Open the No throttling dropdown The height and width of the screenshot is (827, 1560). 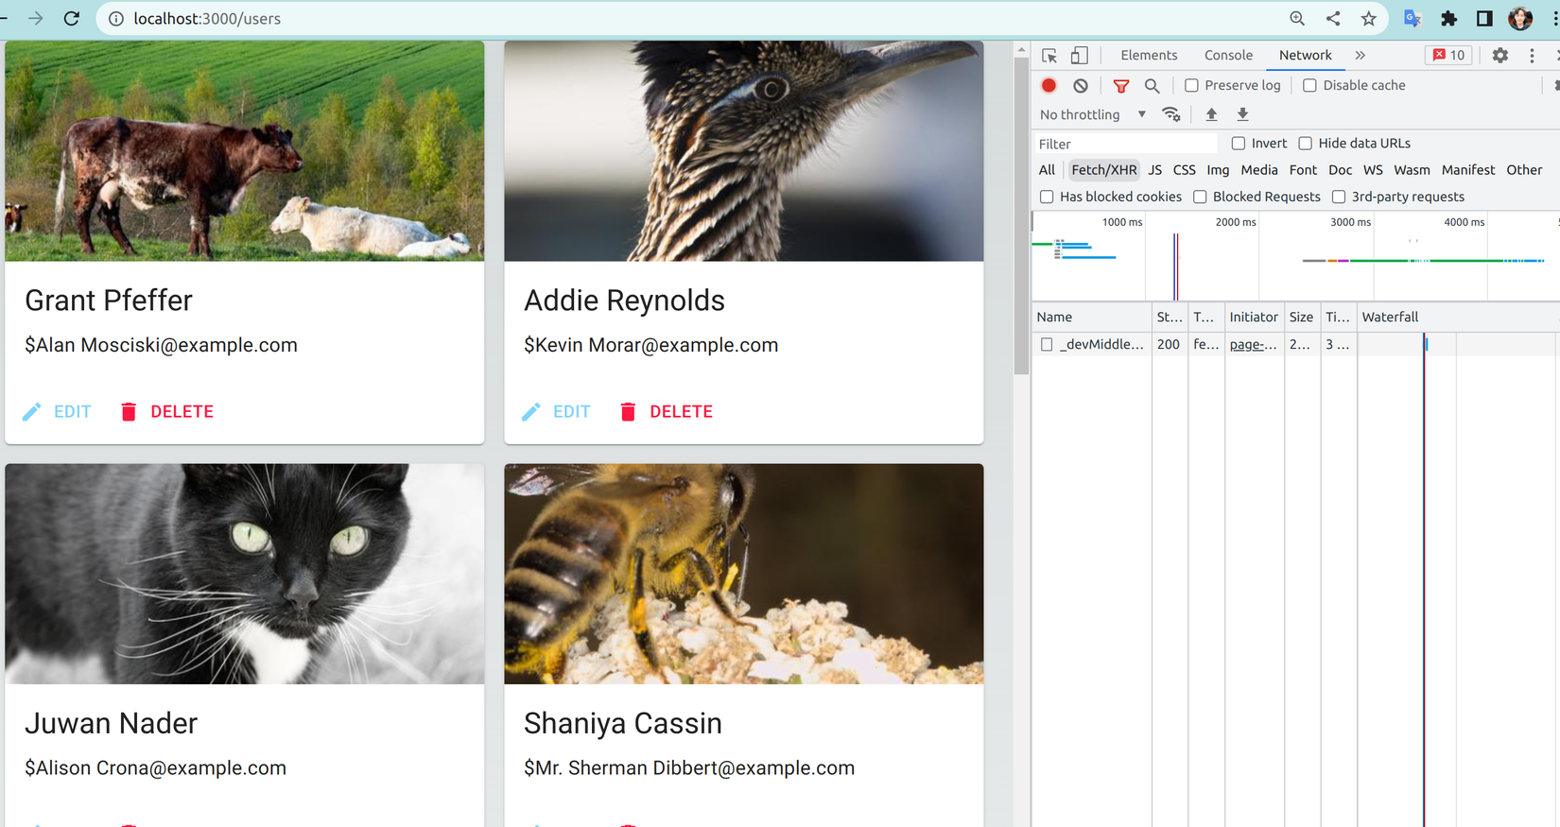1093,114
